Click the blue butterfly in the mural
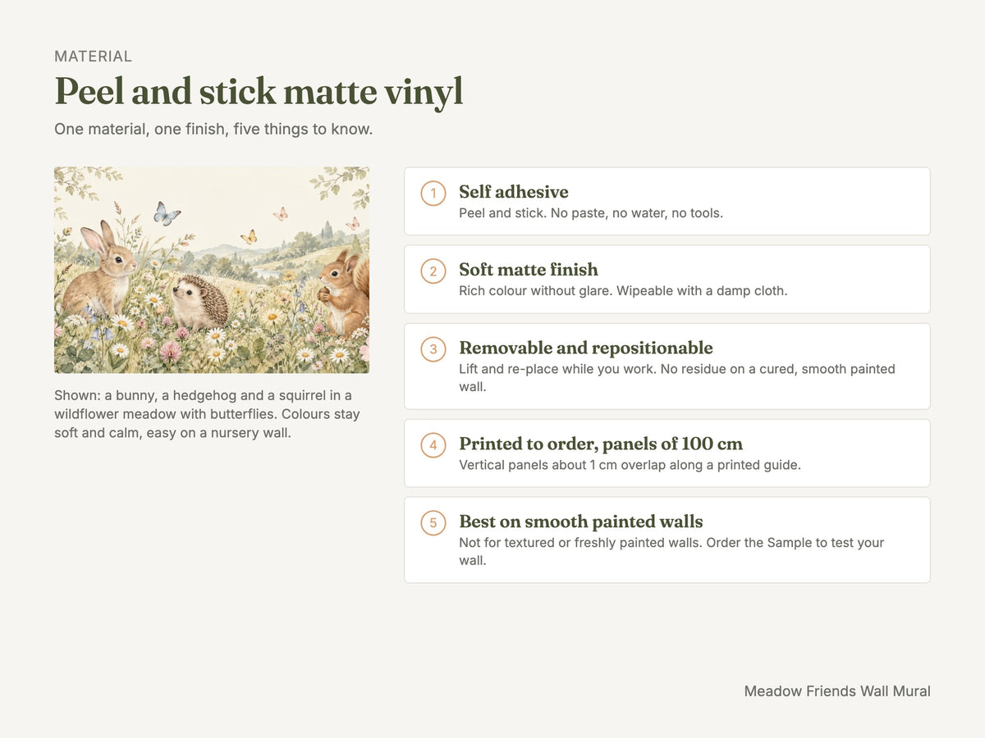The width and height of the screenshot is (985, 738). tap(167, 213)
